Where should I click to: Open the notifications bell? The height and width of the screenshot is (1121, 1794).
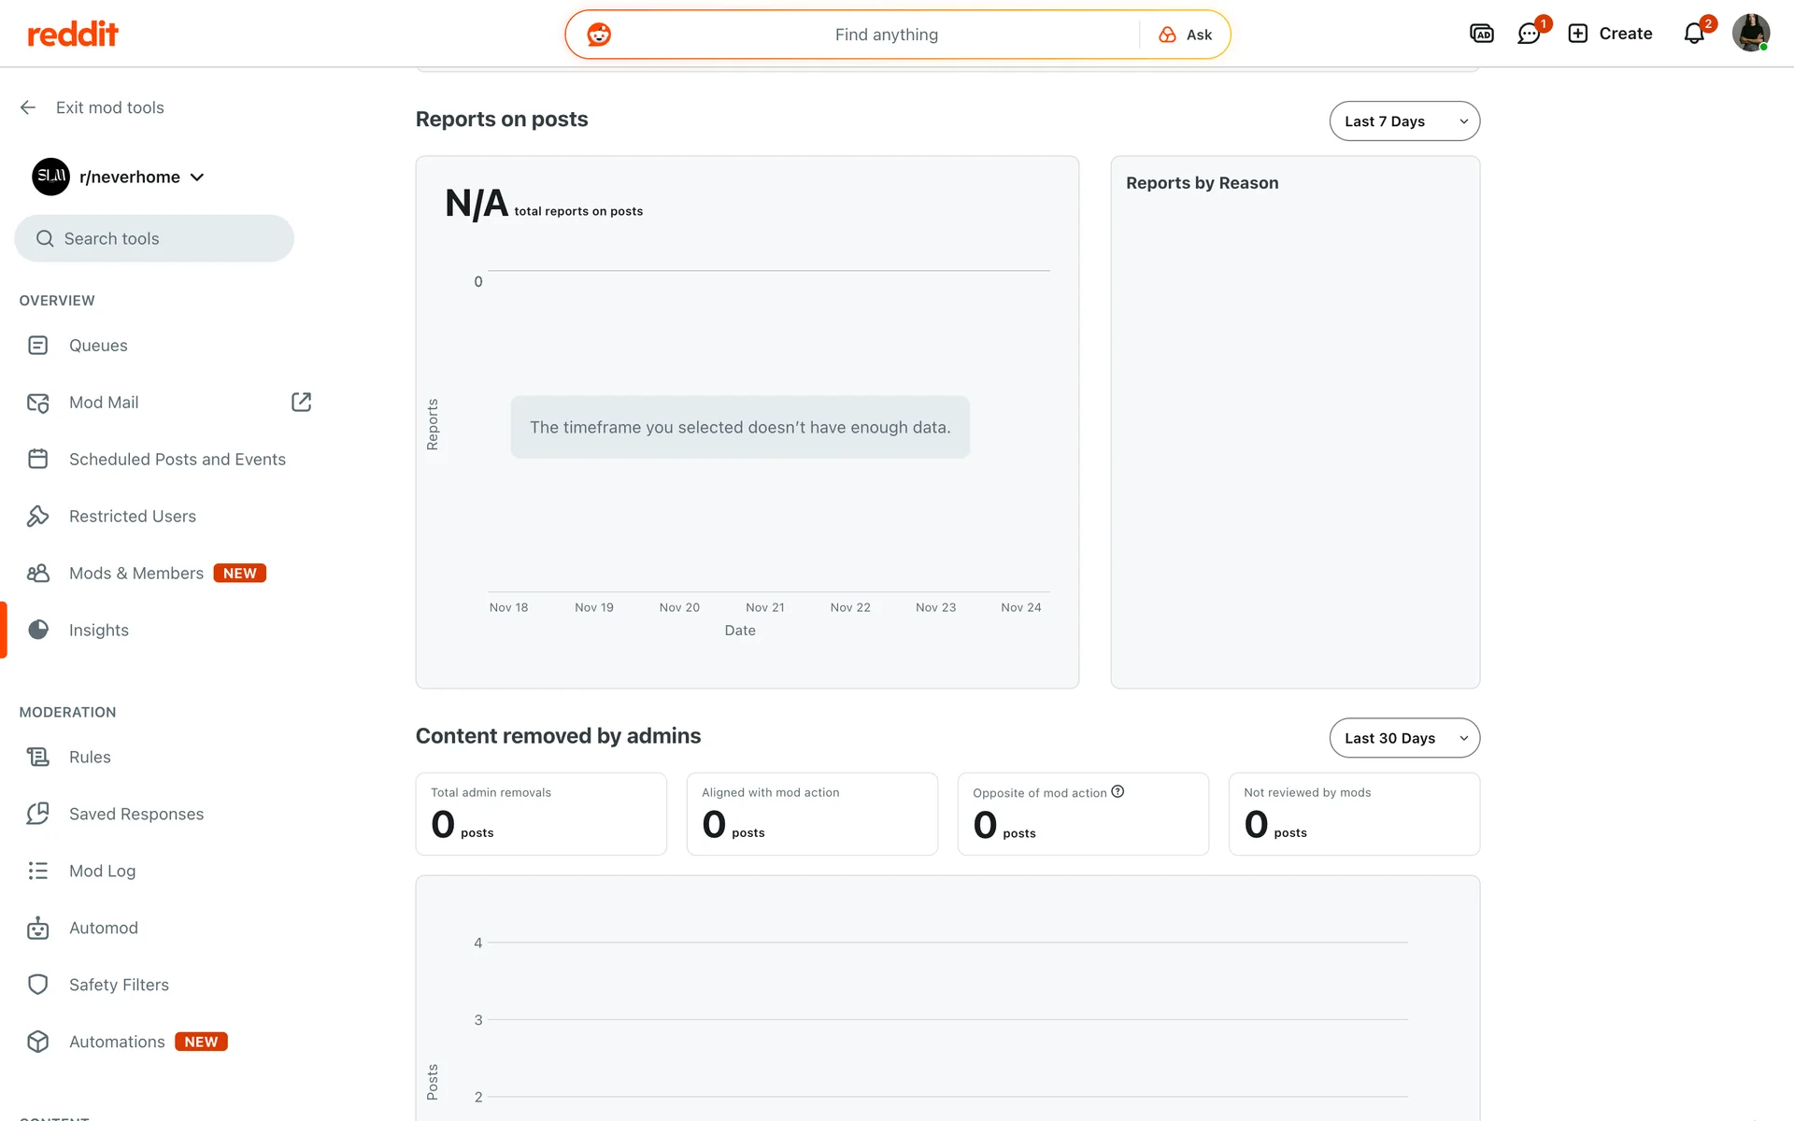click(1694, 35)
